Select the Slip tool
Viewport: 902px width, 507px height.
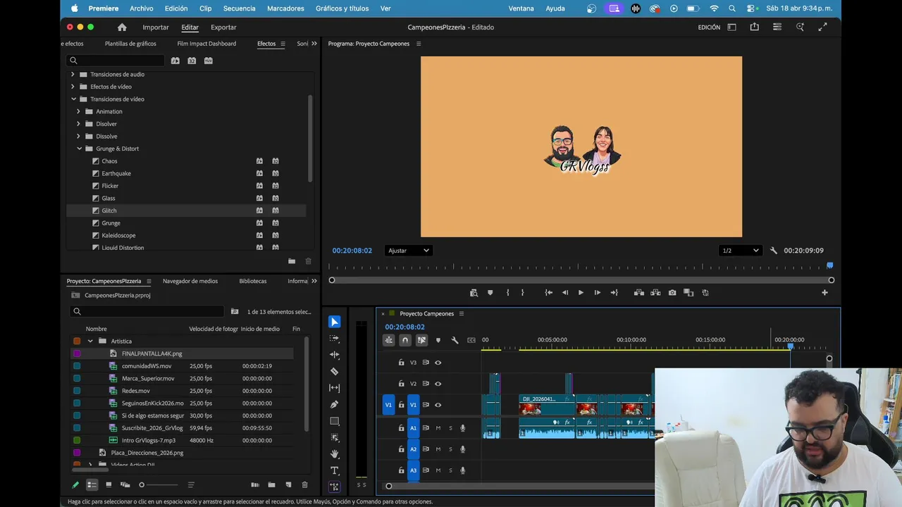click(x=335, y=388)
